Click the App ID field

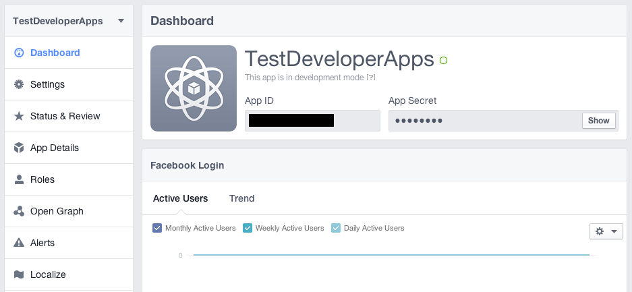(x=312, y=121)
